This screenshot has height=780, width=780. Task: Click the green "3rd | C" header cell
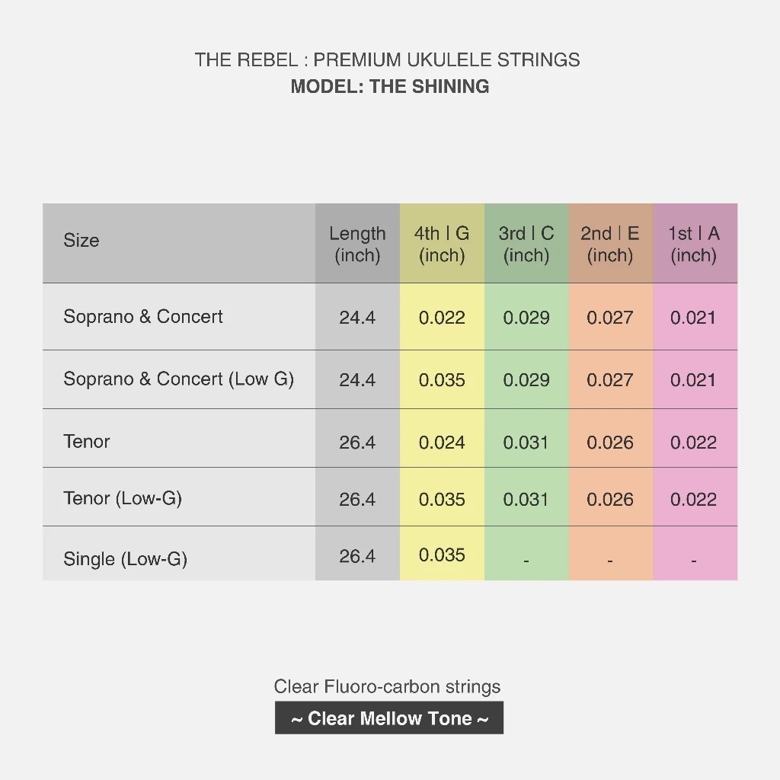[526, 244]
